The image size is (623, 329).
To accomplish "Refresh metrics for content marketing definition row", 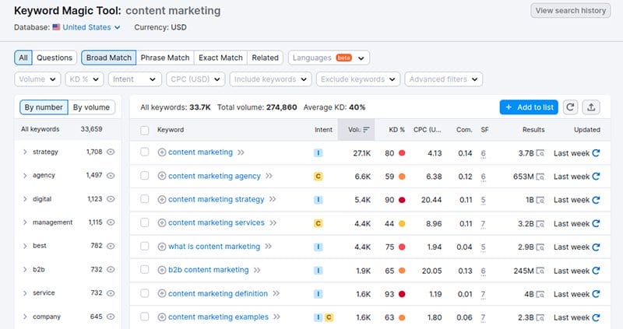I will click(596, 294).
